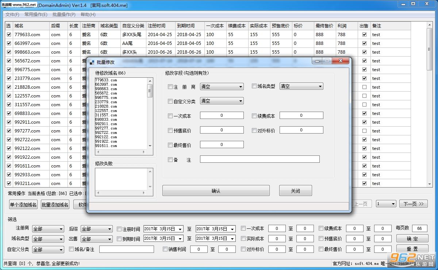438x270 pixels.
Task: Select 992911.com in the 待修改域名 list
Action: tap(106, 124)
